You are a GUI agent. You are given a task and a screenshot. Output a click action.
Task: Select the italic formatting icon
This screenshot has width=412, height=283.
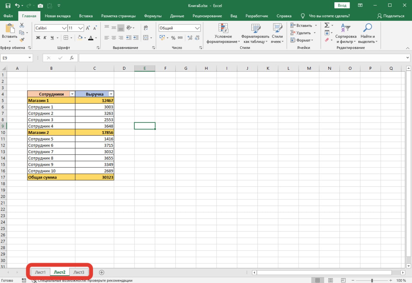click(45, 38)
